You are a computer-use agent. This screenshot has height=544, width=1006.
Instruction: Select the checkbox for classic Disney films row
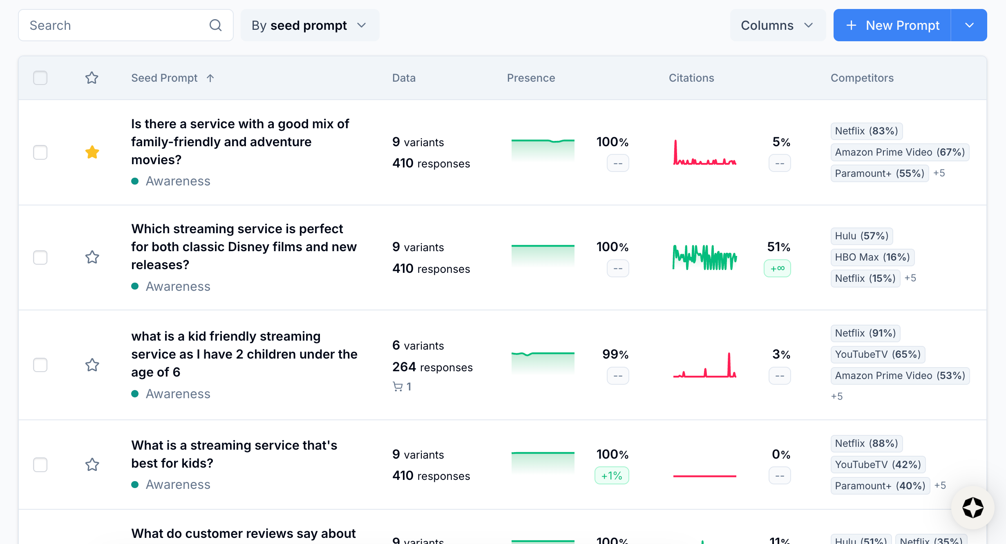tap(40, 257)
